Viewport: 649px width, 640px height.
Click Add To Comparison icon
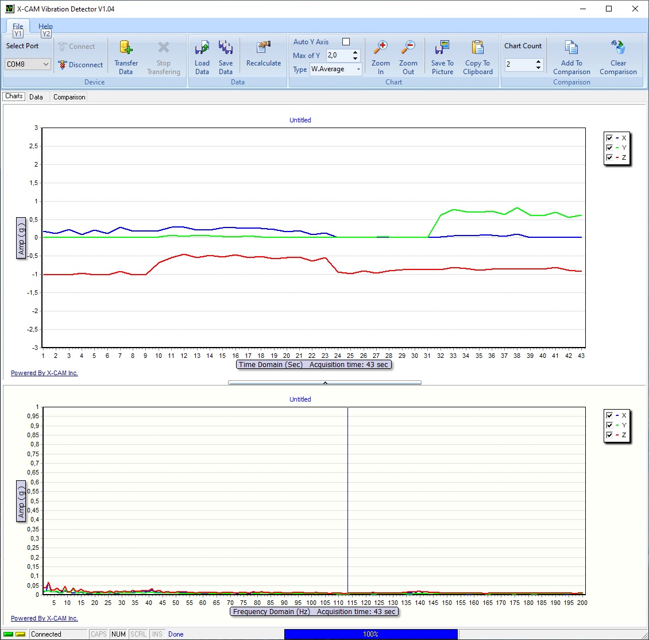click(x=571, y=47)
